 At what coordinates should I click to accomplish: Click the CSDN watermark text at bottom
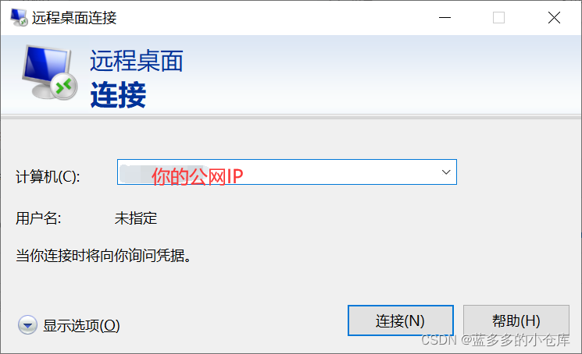pyautogui.click(x=495, y=339)
